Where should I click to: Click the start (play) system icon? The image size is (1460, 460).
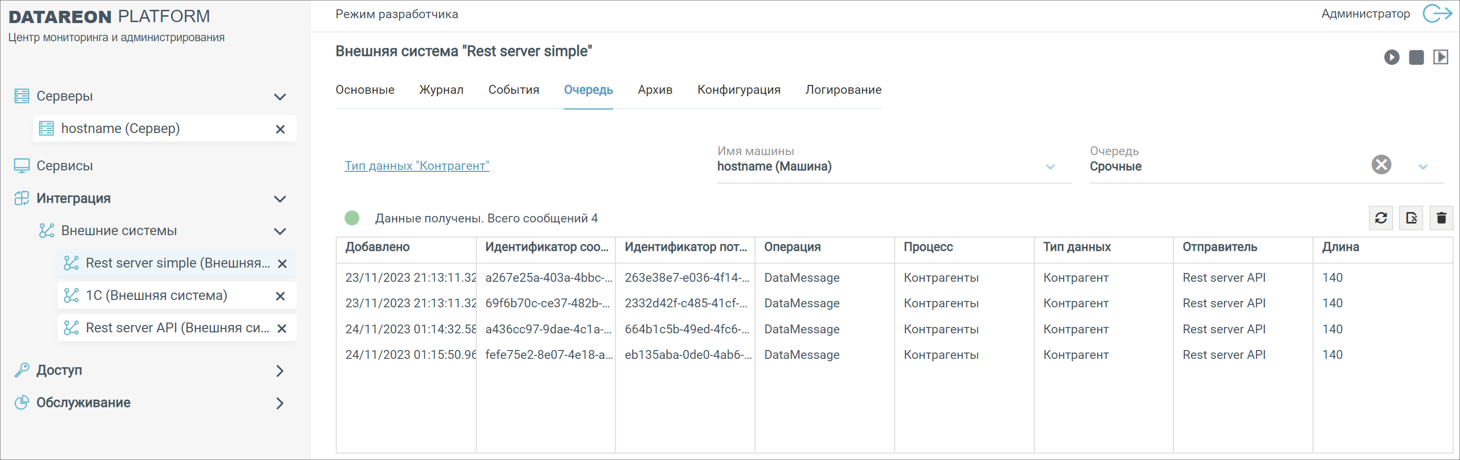pyautogui.click(x=1391, y=57)
